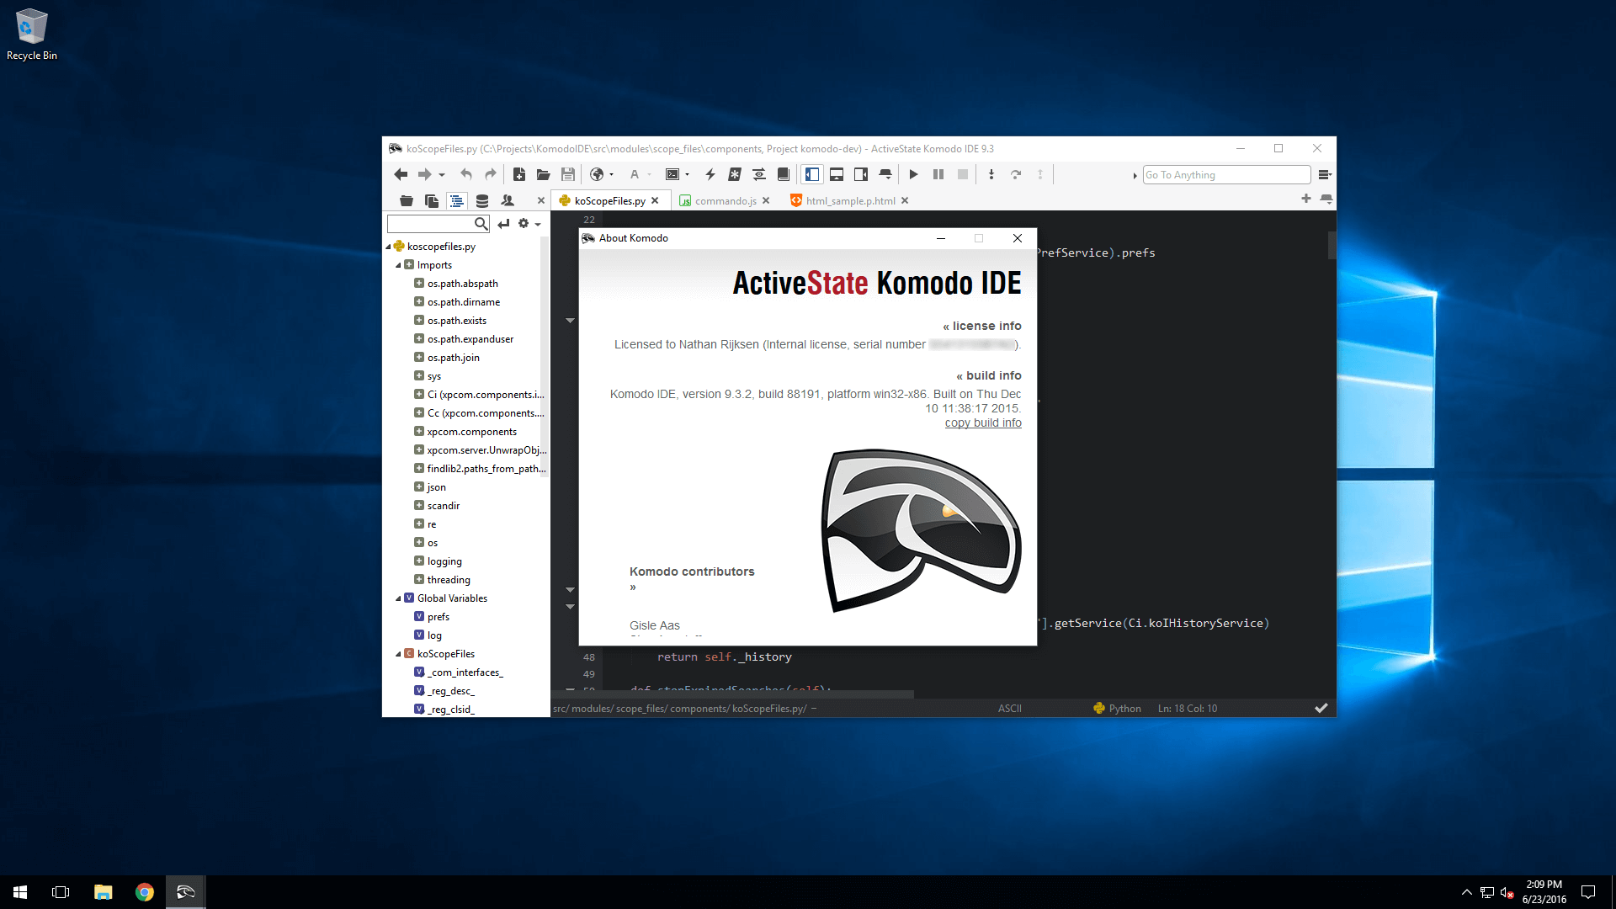The image size is (1616, 909).
Task: Click the plus new tab icon
Action: tap(1305, 199)
